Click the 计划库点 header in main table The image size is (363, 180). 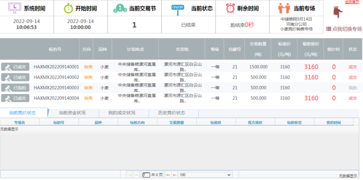135,49
